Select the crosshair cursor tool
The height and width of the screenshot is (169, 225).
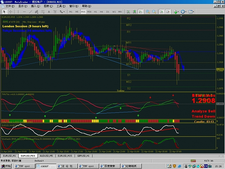(x=10, y=12)
